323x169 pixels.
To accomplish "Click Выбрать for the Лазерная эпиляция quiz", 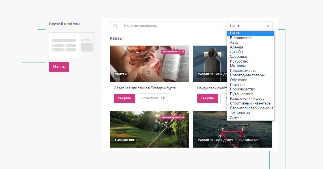I will [x=124, y=98].
